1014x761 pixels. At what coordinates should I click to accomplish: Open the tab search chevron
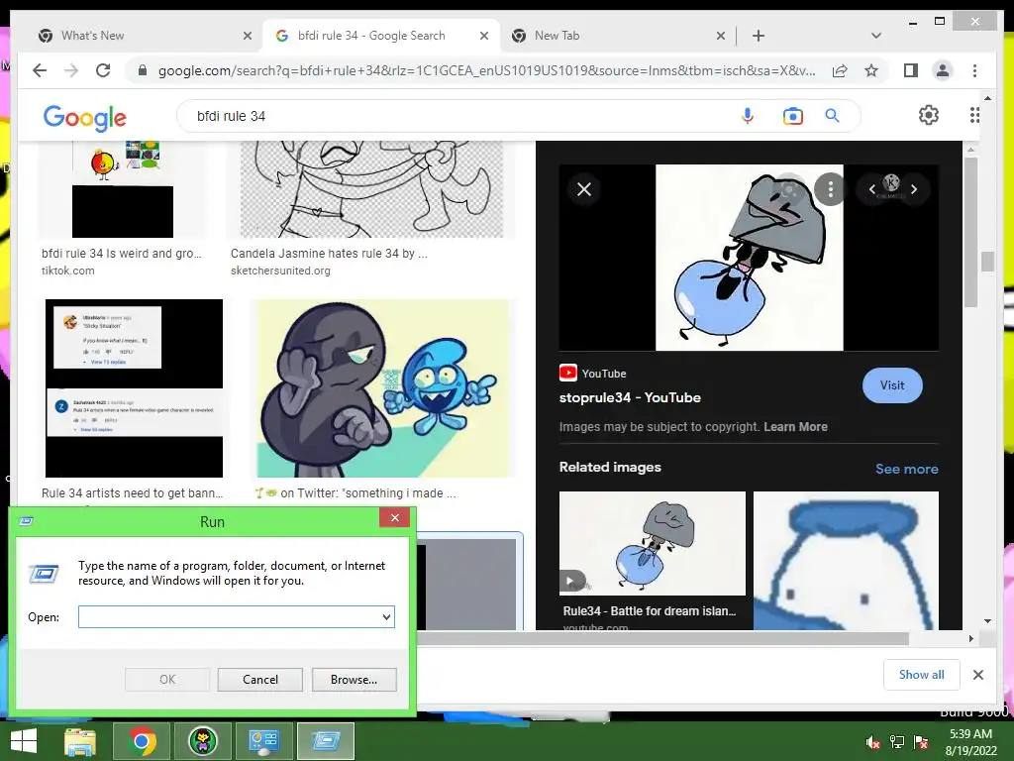click(x=876, y=36)
